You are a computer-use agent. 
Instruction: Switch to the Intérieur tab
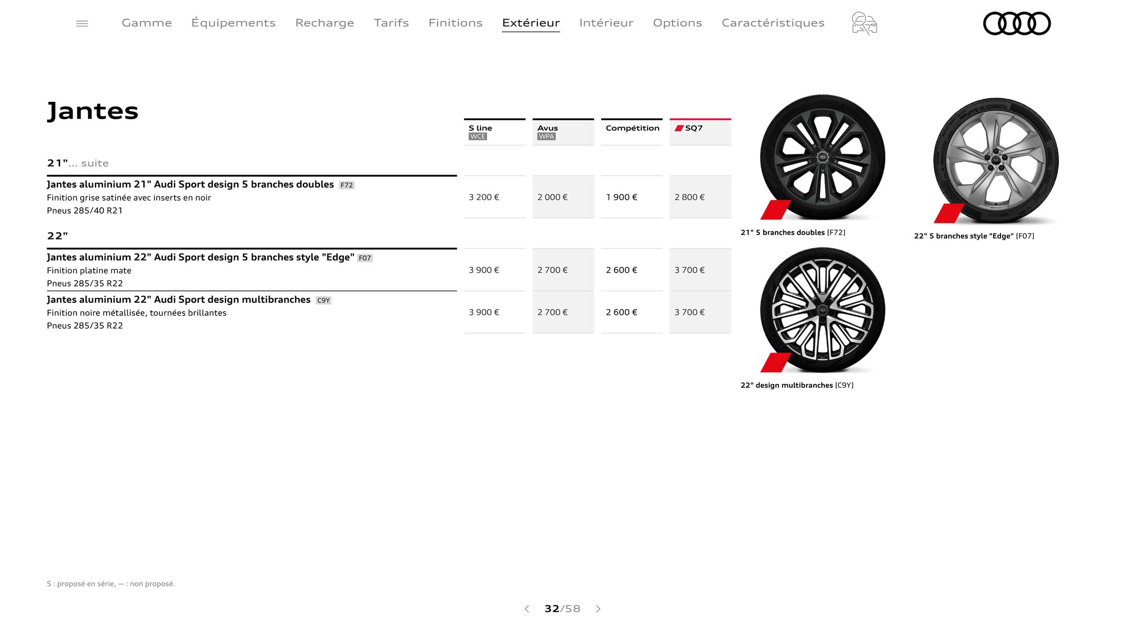pyautogui.click(x=606, y=23)
